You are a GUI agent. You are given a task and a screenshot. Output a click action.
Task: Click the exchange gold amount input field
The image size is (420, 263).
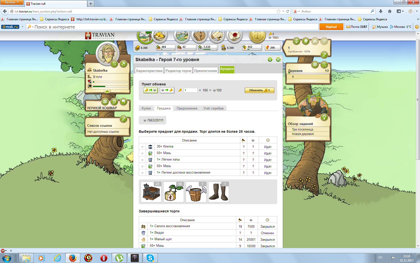(x=190, y=90)
